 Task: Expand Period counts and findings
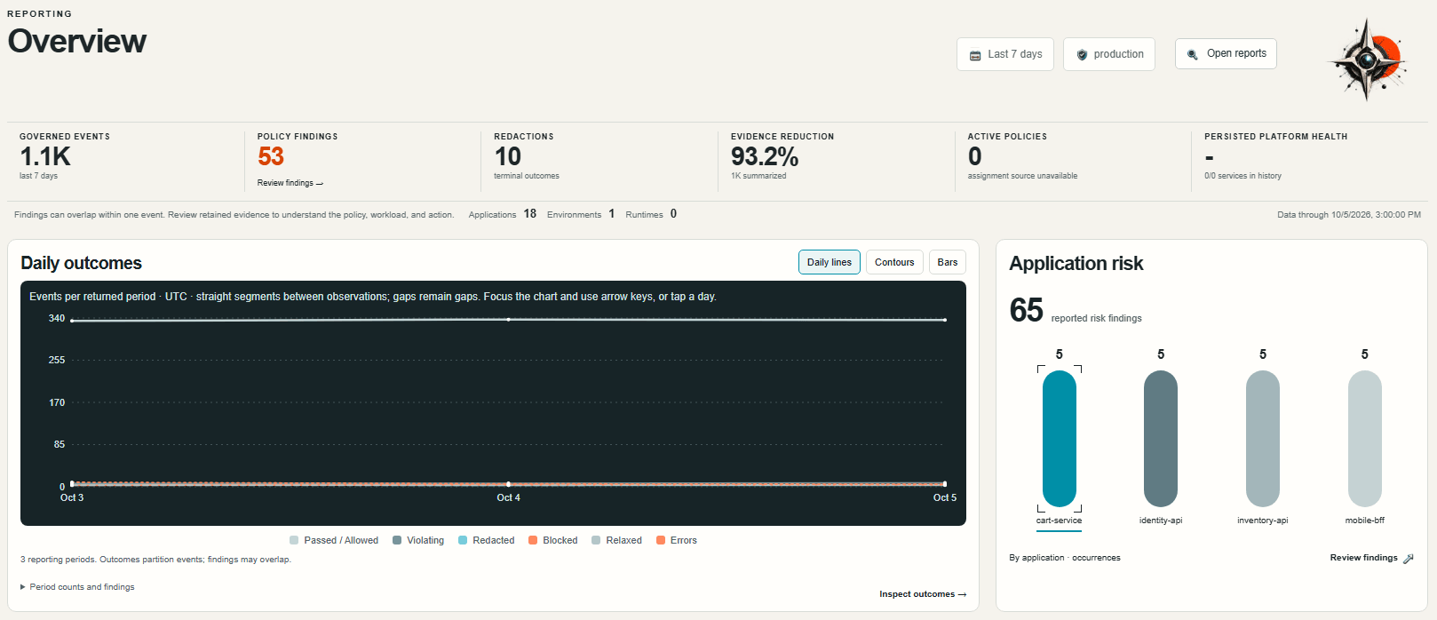(77, 587)
